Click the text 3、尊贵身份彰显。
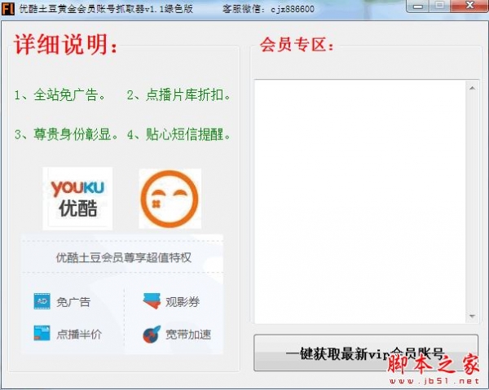This screenshot has width=489, height=390. pos(67,134)
